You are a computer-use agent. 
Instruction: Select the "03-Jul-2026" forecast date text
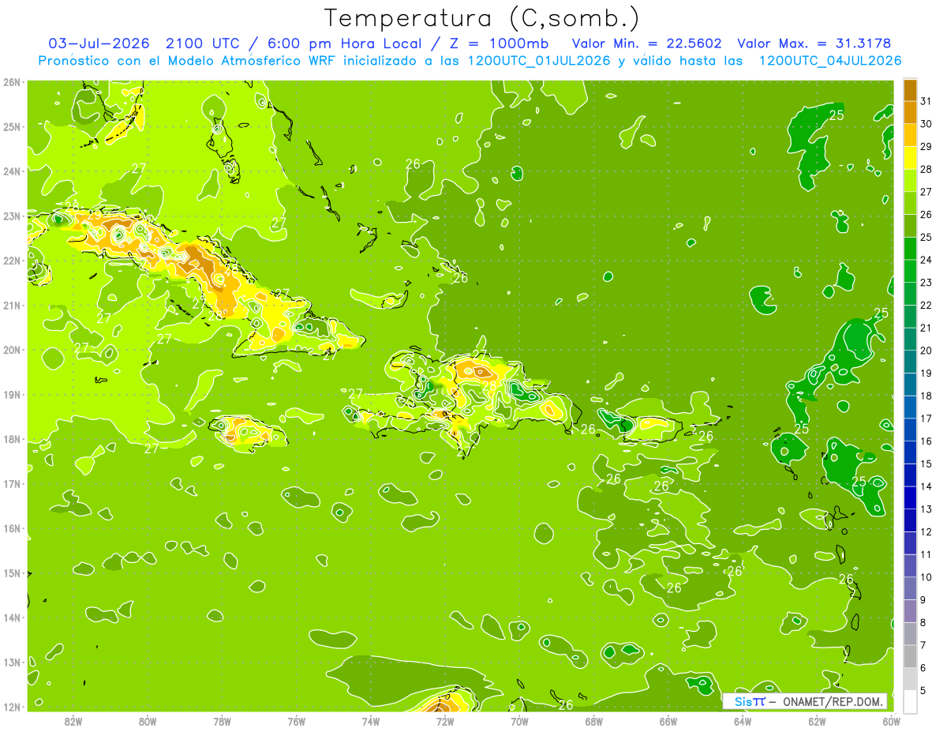(x=99, y=43)
